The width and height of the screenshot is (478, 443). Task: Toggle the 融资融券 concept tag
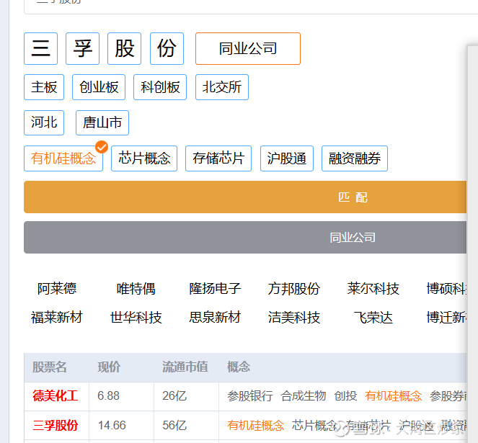355,158
